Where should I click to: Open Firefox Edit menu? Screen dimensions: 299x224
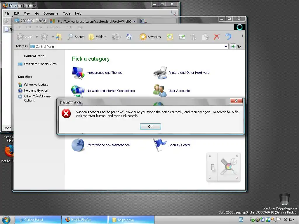17,13
